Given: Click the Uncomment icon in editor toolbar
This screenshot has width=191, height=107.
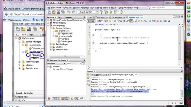Looking at the screenshot, I should click(x=169, y=21).
